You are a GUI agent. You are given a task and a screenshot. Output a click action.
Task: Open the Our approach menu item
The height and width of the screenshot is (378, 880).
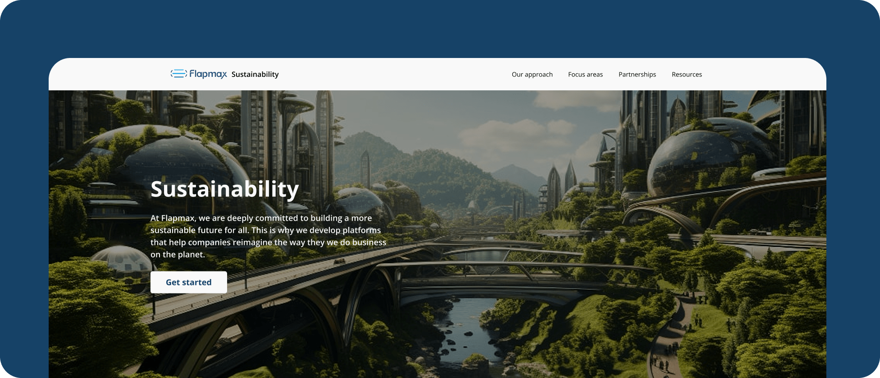(532, 75)
